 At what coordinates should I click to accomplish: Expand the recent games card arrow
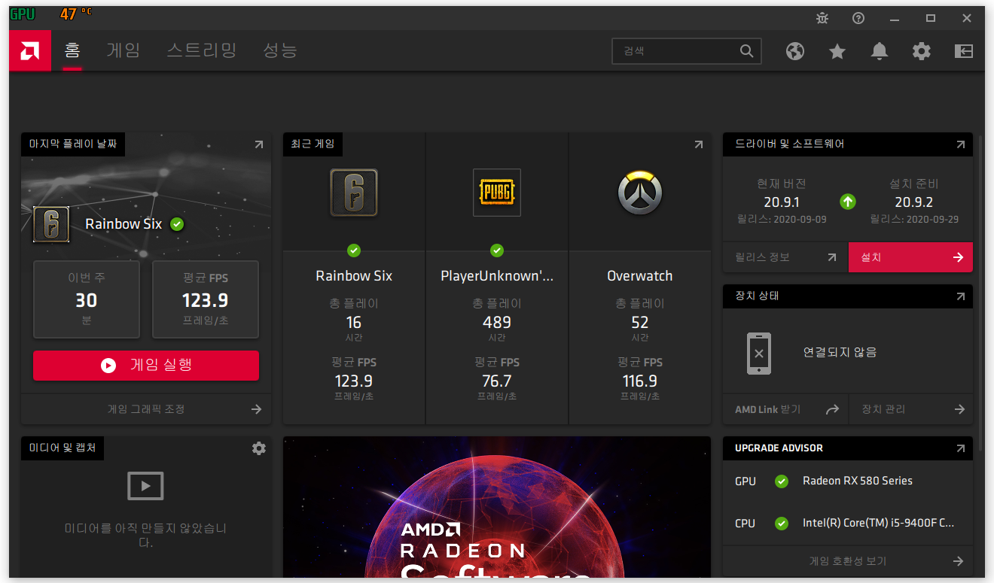tap(698, 144)
